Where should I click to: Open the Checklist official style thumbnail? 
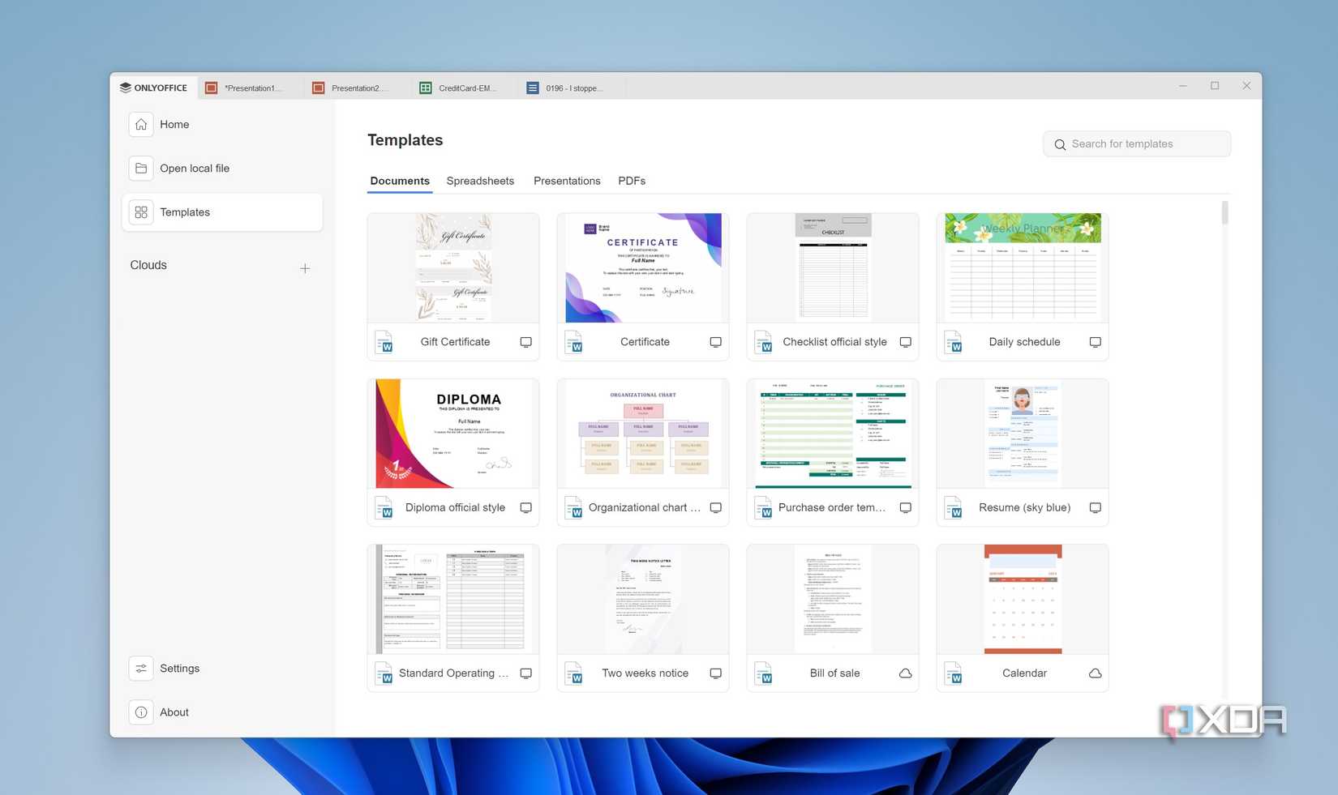coord(833,268)
